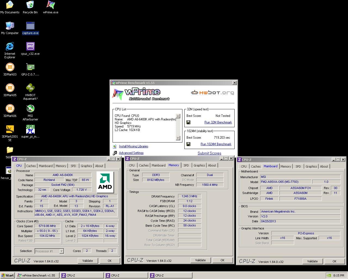The image size is (348, 279).
Task: Click the save icon beside Run 32M Benchmark
Action: click(188, 122)
